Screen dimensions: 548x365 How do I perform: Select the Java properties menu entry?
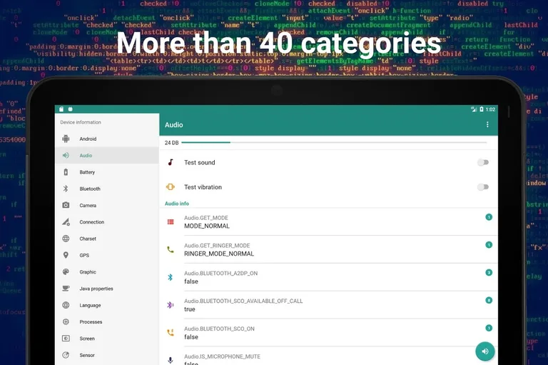click(107, 289)
